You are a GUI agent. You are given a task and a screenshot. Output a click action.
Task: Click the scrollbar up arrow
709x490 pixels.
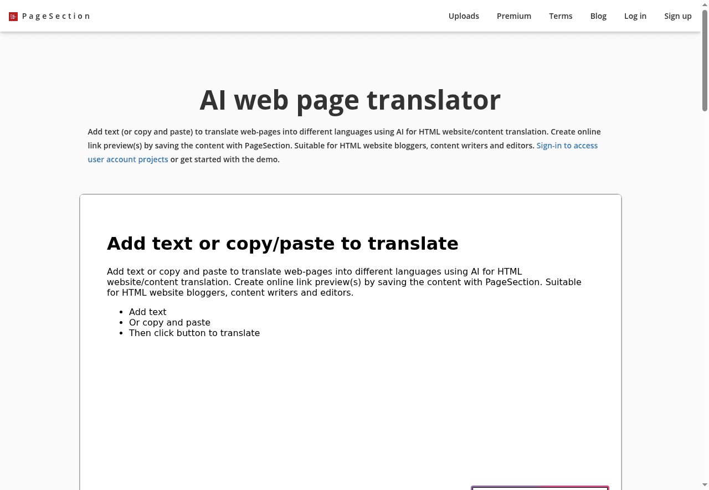pos(705,4)
